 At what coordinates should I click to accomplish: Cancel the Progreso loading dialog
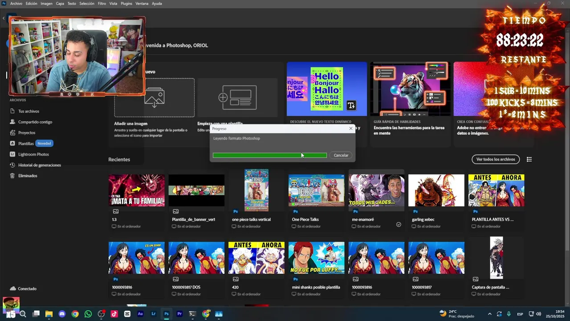(x=341, y=155)
